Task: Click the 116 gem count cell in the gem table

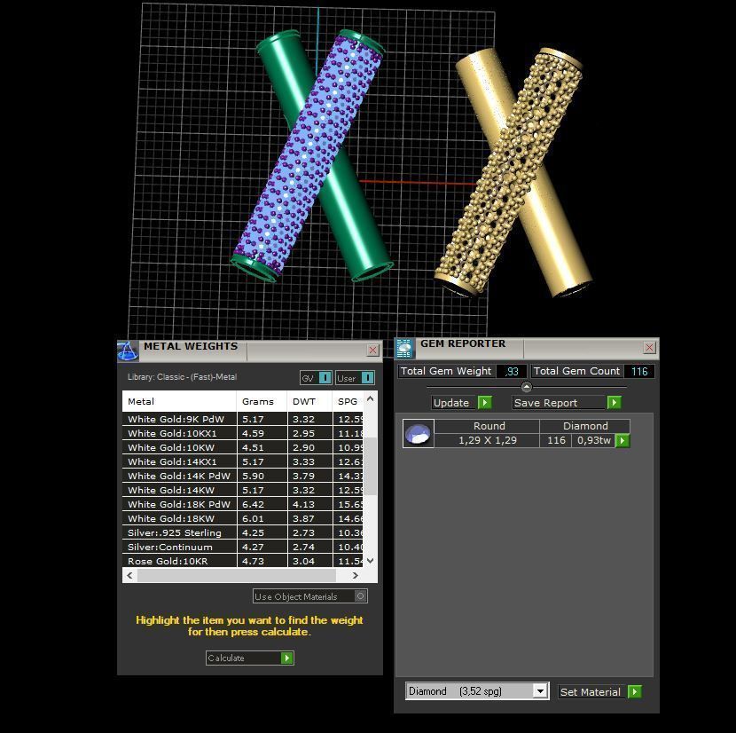Action: pos(556,440)
